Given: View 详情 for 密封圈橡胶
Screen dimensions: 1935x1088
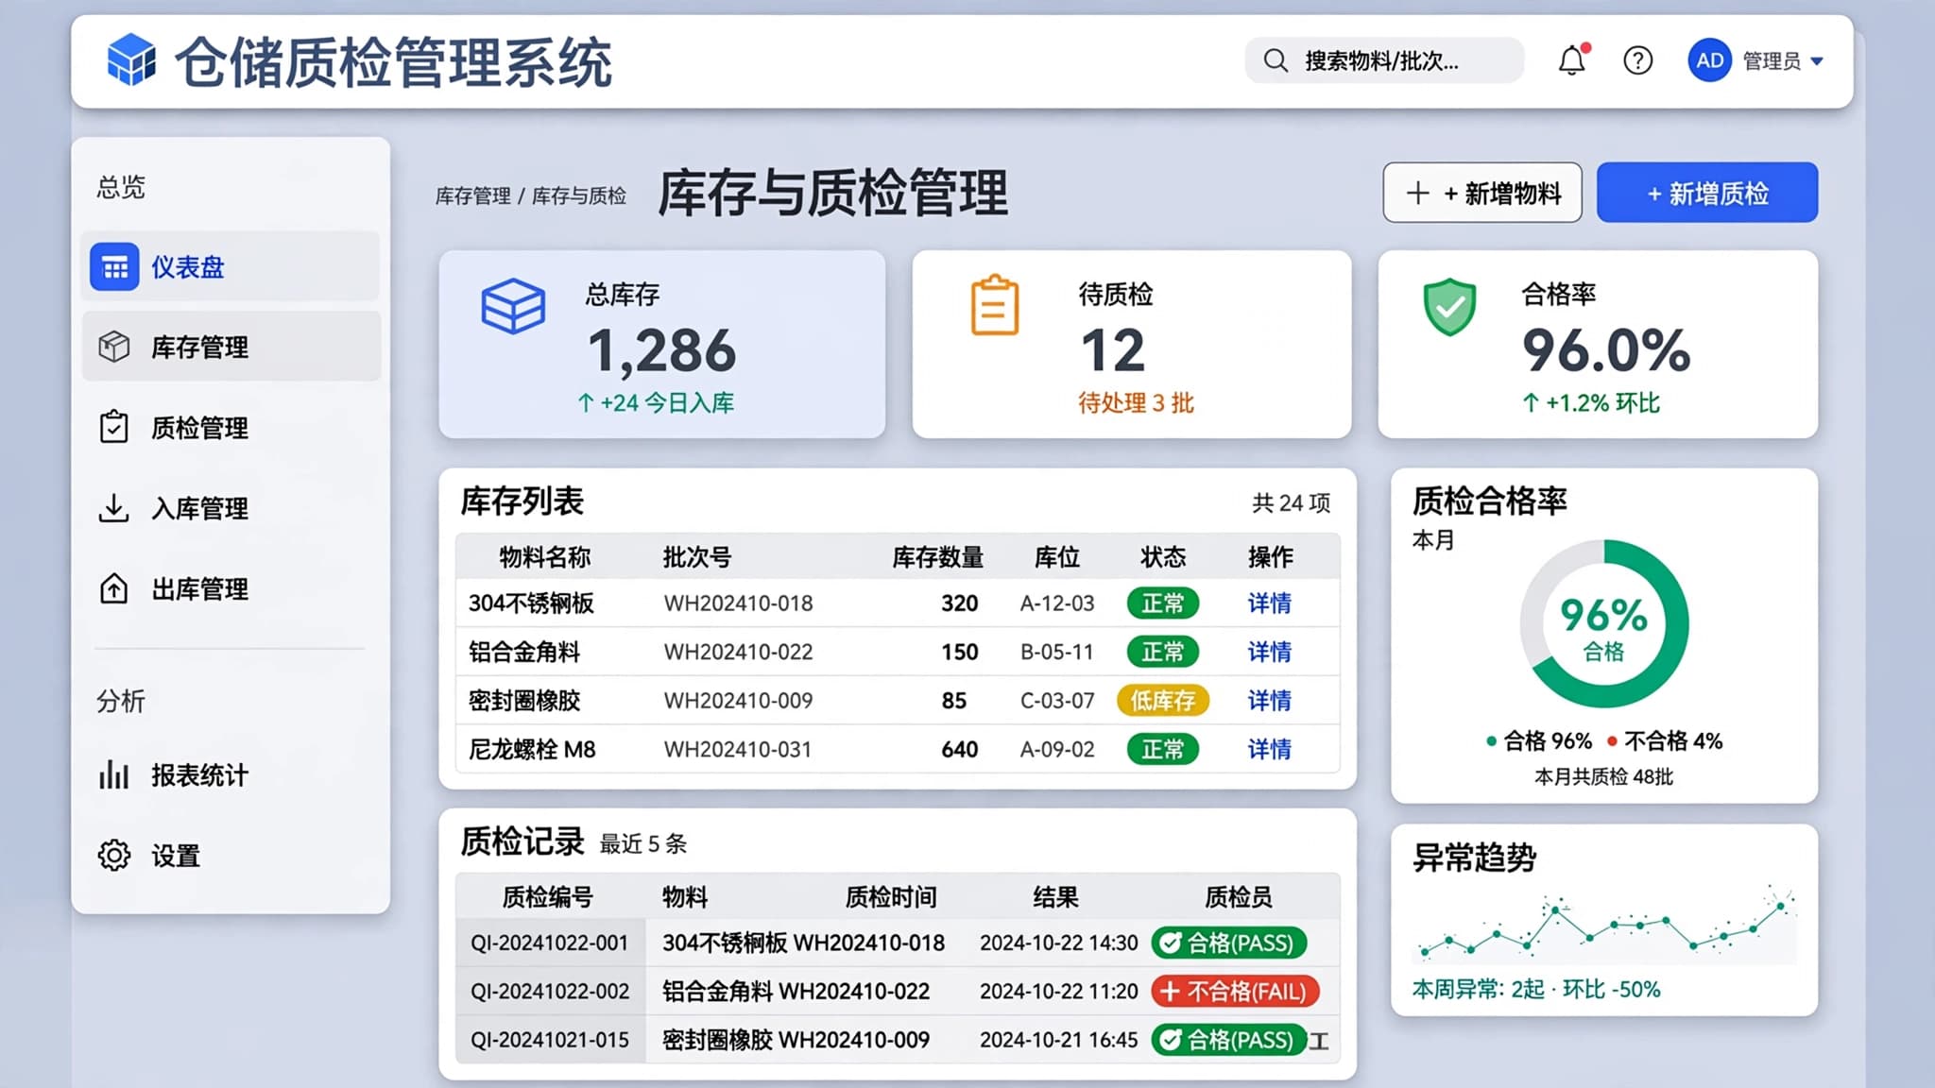Looking at the screenshot, I should [x=1269, y=701].
